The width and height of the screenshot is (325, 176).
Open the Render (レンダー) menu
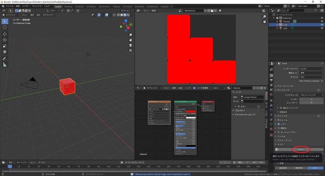click(x=26, y=6)
